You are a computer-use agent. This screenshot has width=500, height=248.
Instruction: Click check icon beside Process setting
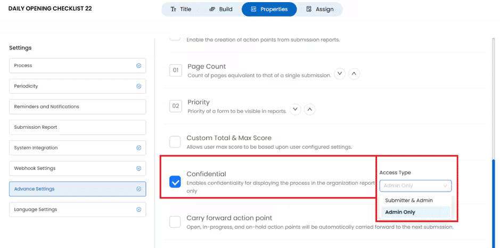point(138,65)
